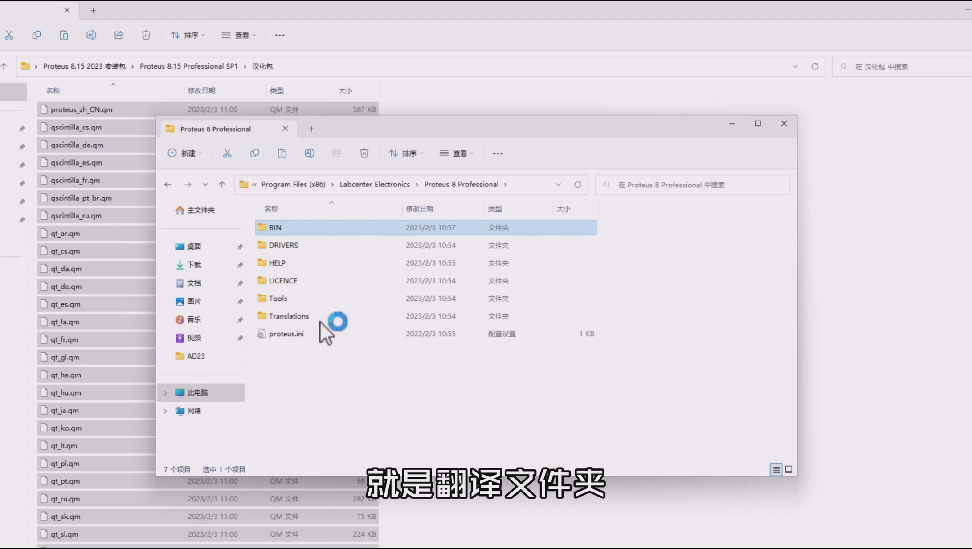Viewport: 972px width, 549px height.
Task: Click Share icon in Proteus 8 Professional window
Action: point(337,153)
